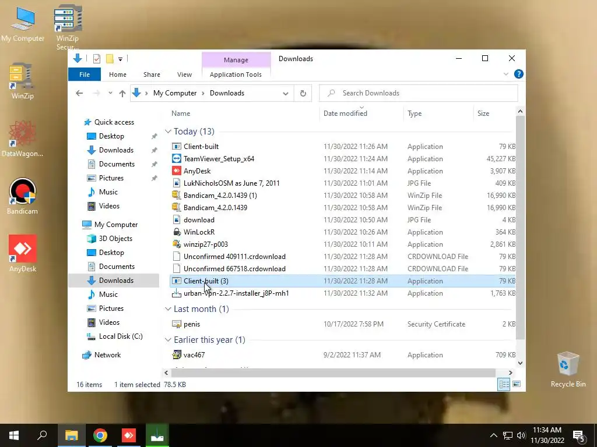Open the Application Tools tab
The height and width of the screenshot is (447, 597).
pos(236,74)
